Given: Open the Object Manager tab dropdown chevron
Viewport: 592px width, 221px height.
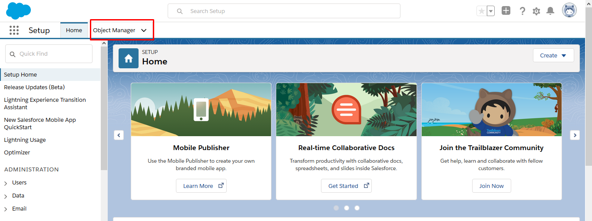Looking at the screenshot, I should click(x=144, y=30).
